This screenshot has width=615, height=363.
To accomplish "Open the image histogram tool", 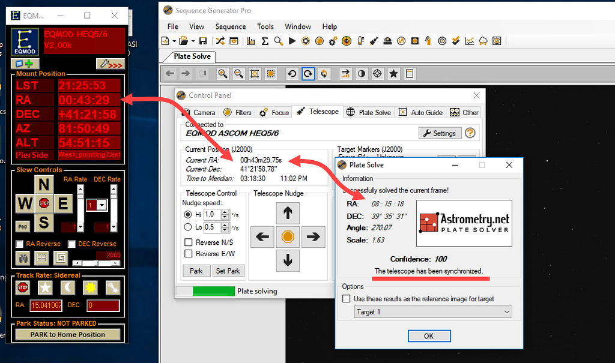I will pos(250,41).
